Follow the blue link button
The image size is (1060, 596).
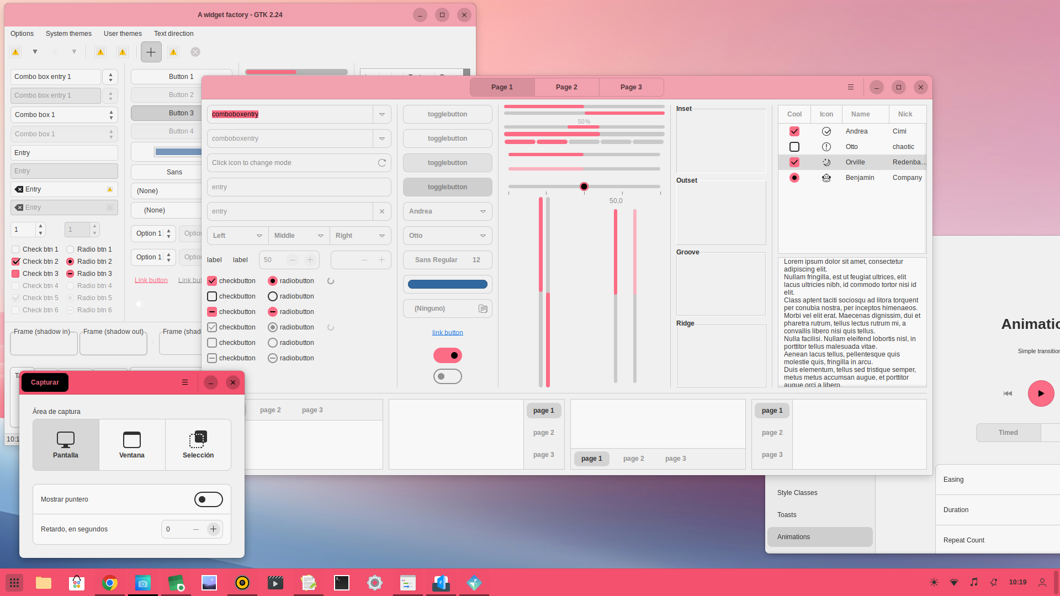pos(448,333)
